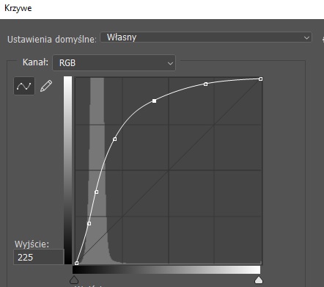
Task: Select the curve point below the active point
Action: 115,139
